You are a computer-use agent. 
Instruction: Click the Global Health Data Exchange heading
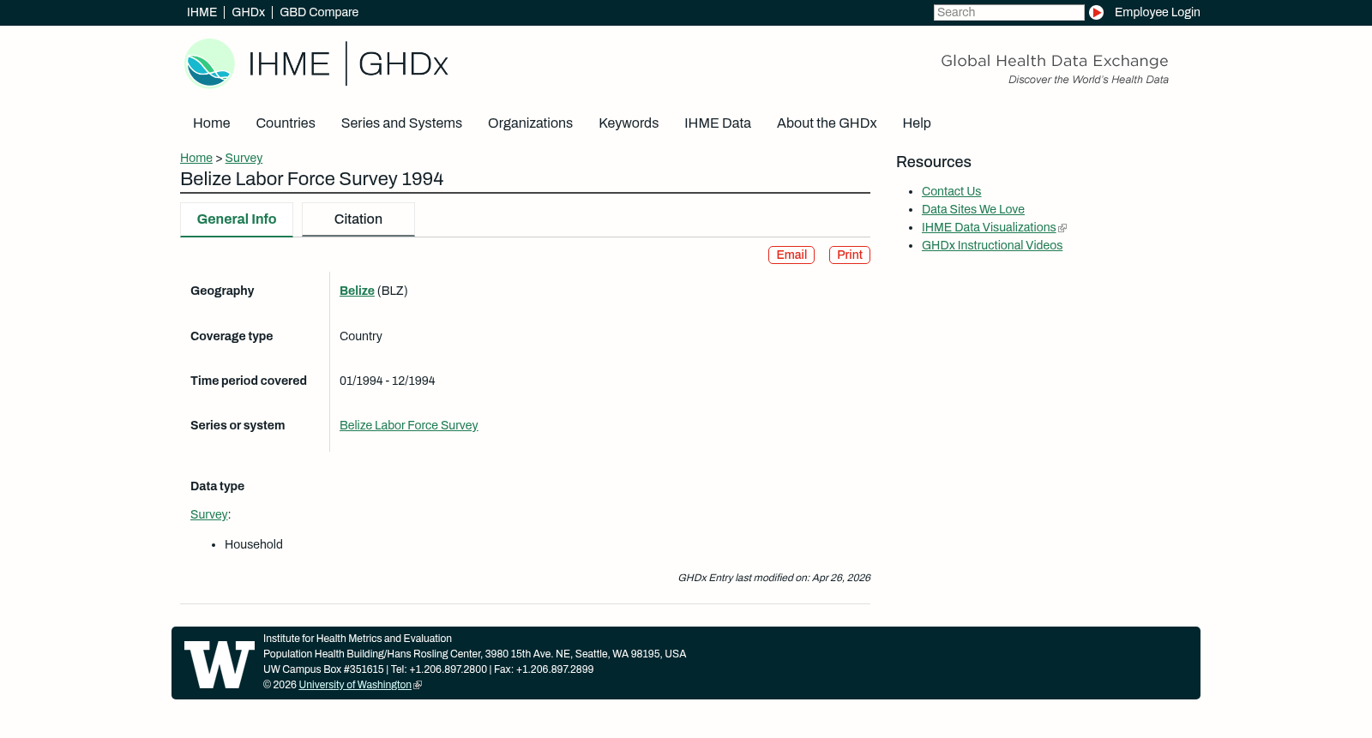coord(1055,61)
